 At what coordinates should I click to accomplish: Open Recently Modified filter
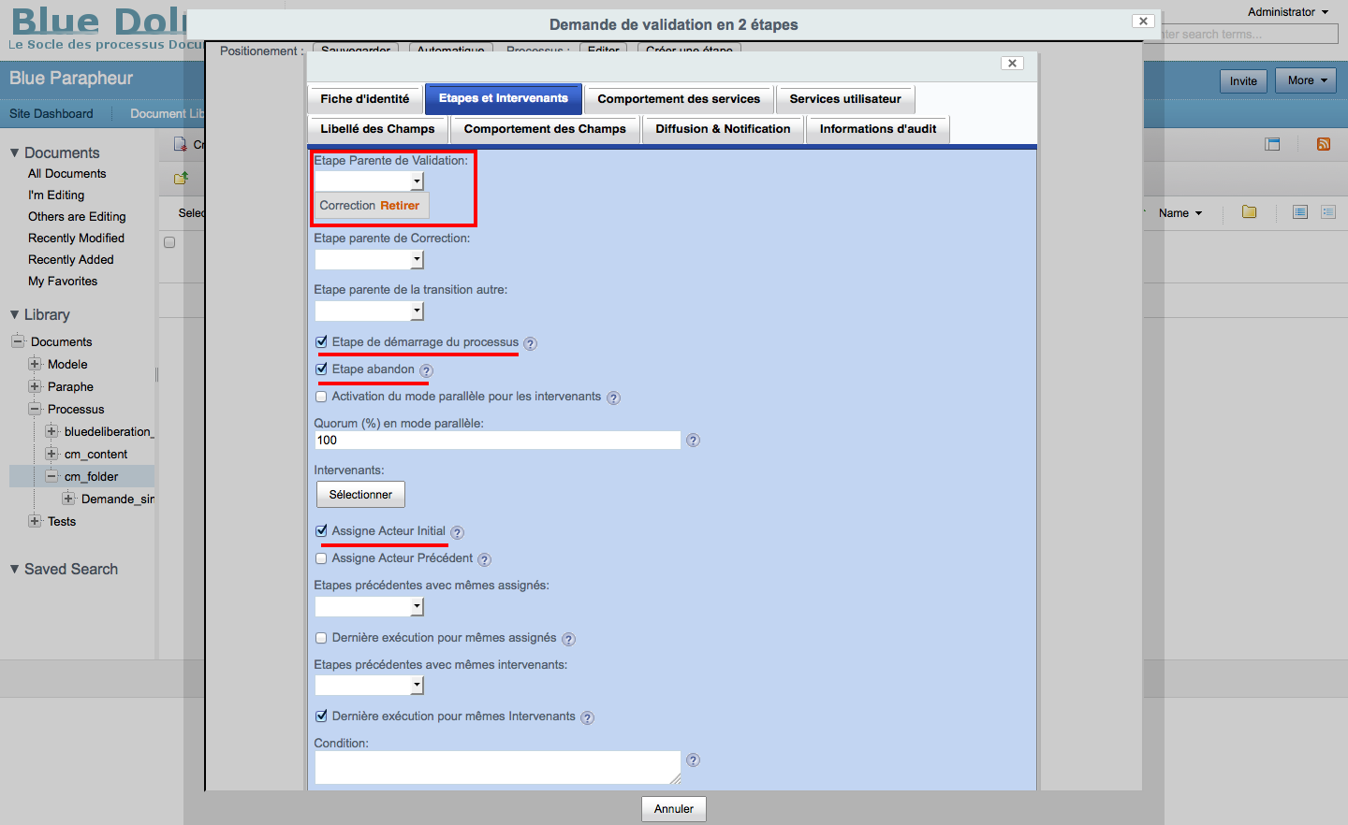(x=77, y=239)
